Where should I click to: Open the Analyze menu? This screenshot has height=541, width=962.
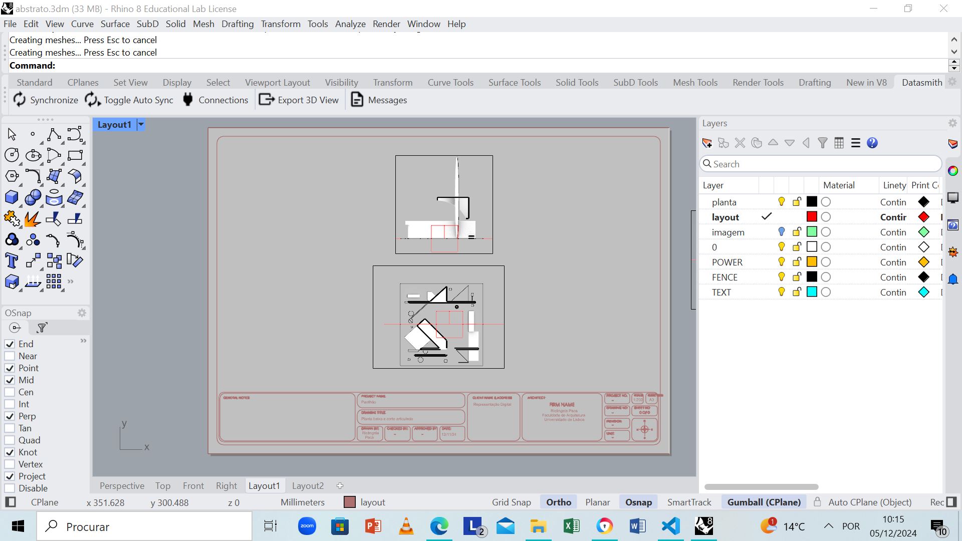pos(350,24)
